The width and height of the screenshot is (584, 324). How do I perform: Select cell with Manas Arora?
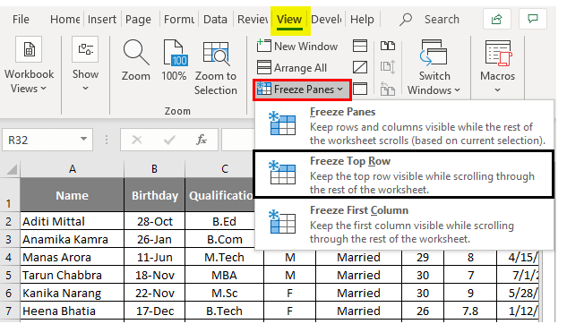[x=73, y=257]
